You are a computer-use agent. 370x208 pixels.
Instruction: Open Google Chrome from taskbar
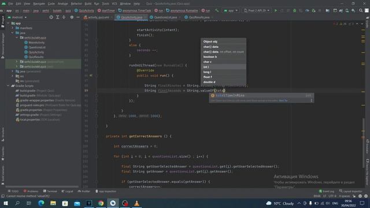pyautogui.click(x=101, y=203)
